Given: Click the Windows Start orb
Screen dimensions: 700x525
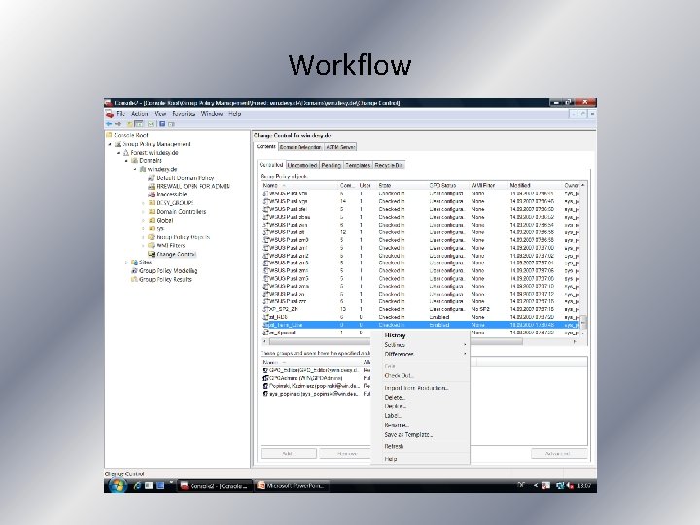Looking at the screenshot, I should point(118,486).
